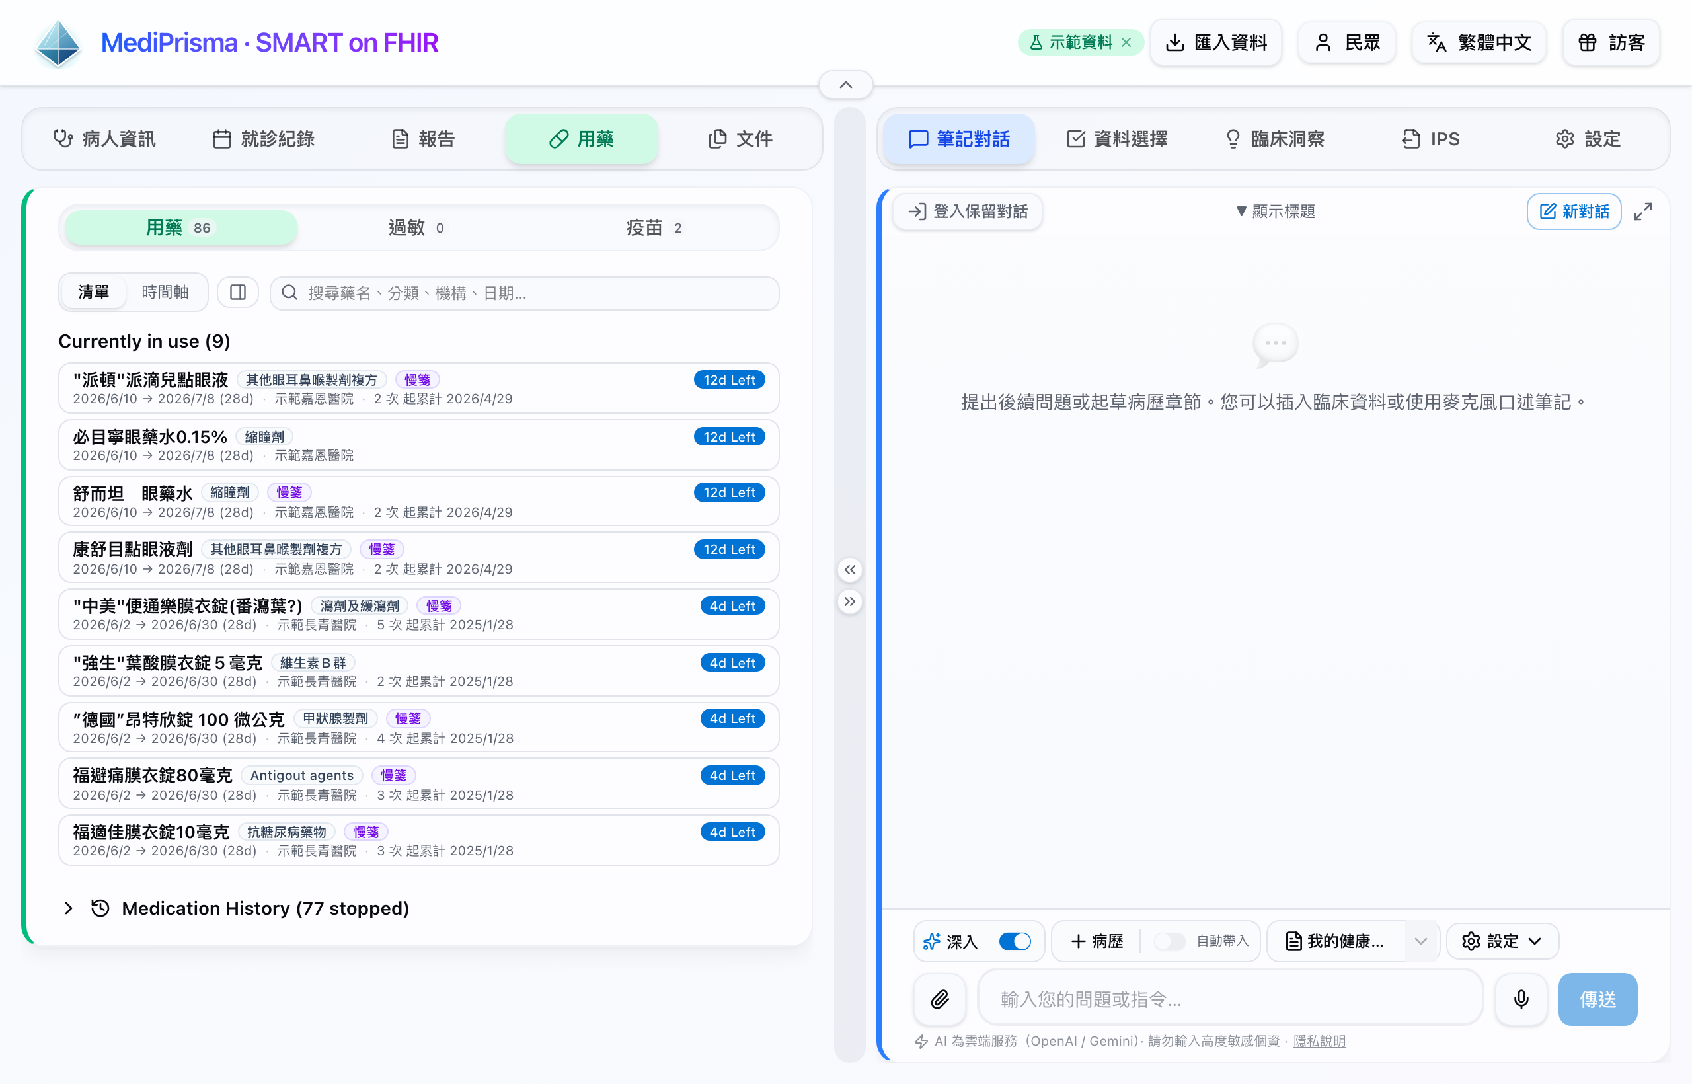1692x1084 pixels.
Task: Open the 臨床洞察 tab
Action: 1275,139
